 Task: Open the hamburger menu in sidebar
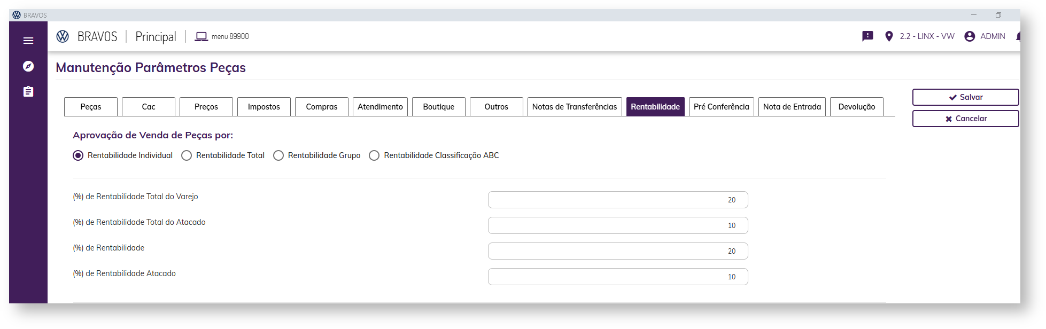click(x=28, y=41)
